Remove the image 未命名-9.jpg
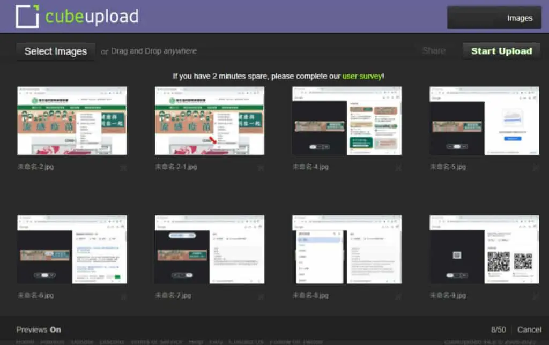 click(x=536, y=297)
